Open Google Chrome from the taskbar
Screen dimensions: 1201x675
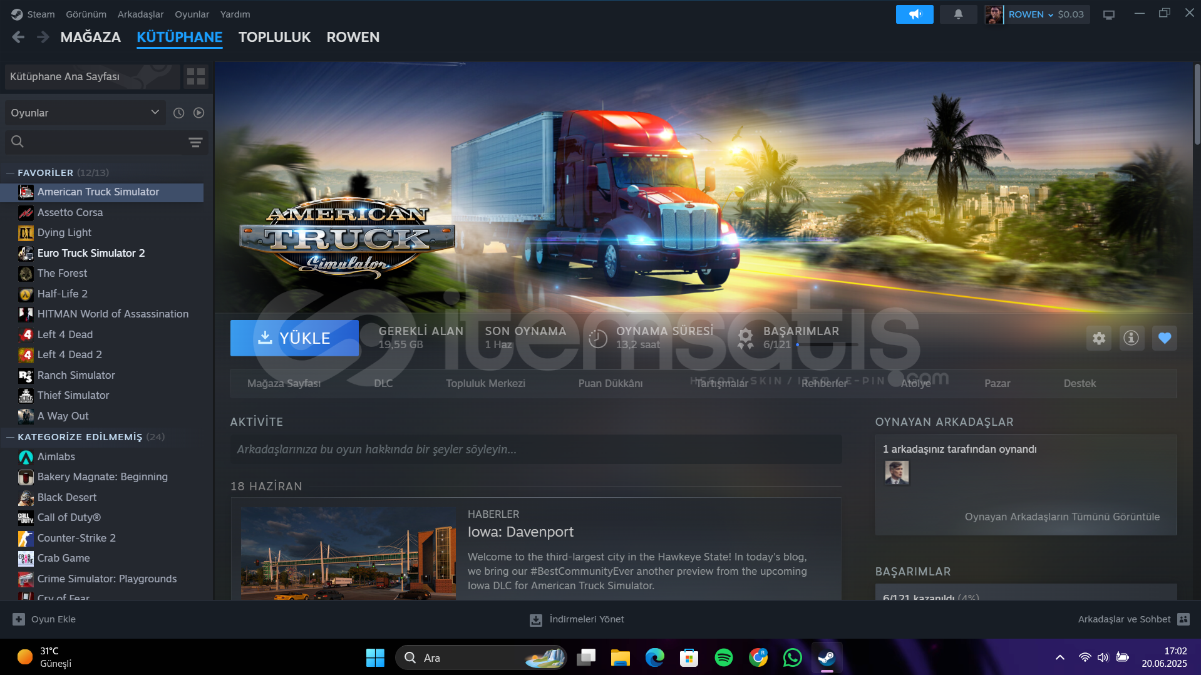tap(758, 657)
